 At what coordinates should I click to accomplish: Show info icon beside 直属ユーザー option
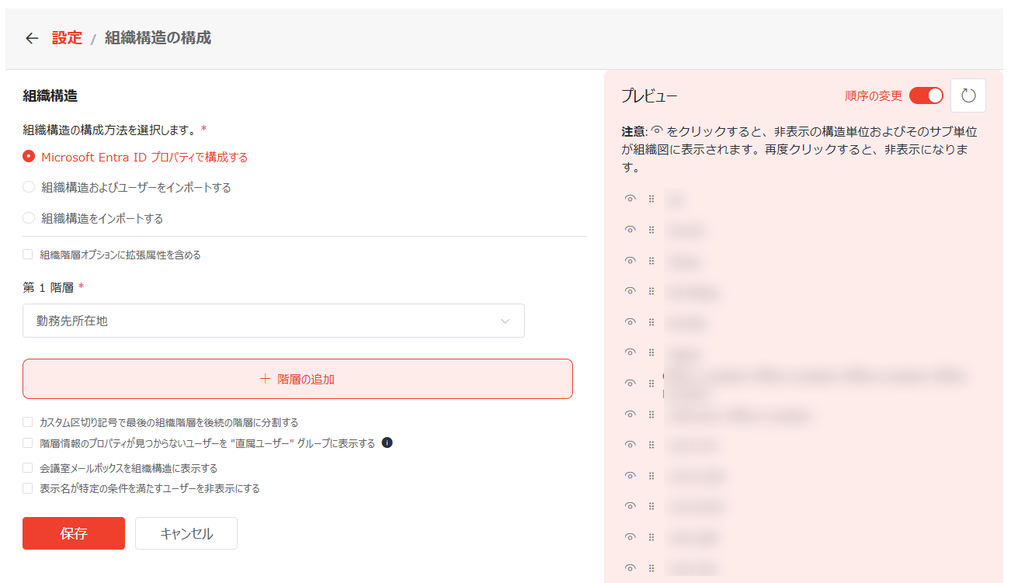(387, 443)
